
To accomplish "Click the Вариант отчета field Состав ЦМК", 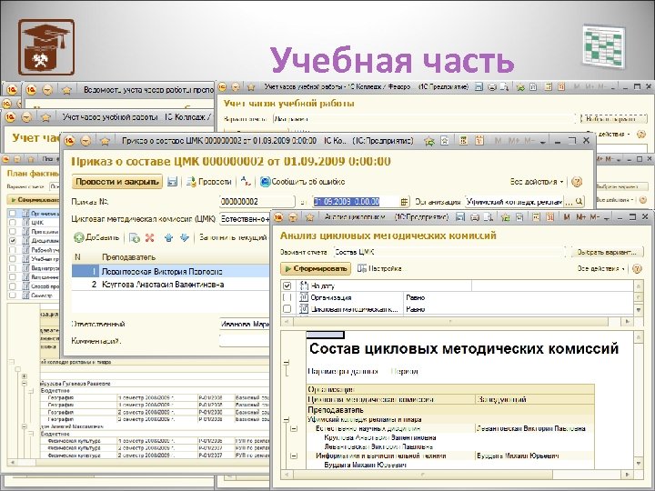I will [x=449, y=252].
